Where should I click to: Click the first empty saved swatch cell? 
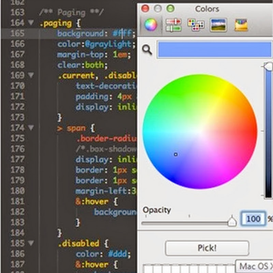tap(147, 269)
